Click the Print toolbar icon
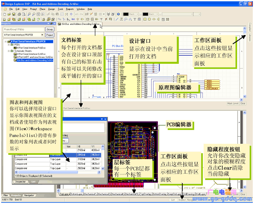Screen dimensions: 254x204 click(19, 14)
